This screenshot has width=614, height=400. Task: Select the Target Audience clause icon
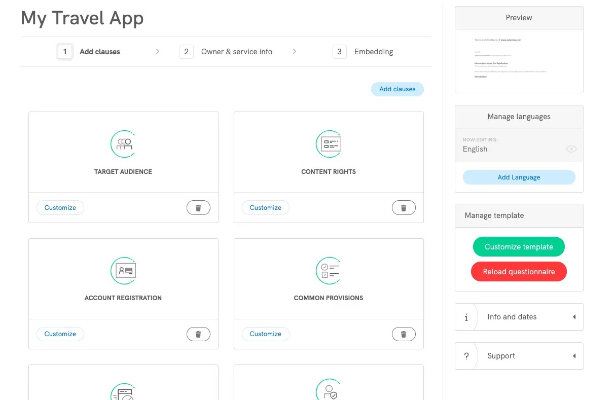(123, 144)
